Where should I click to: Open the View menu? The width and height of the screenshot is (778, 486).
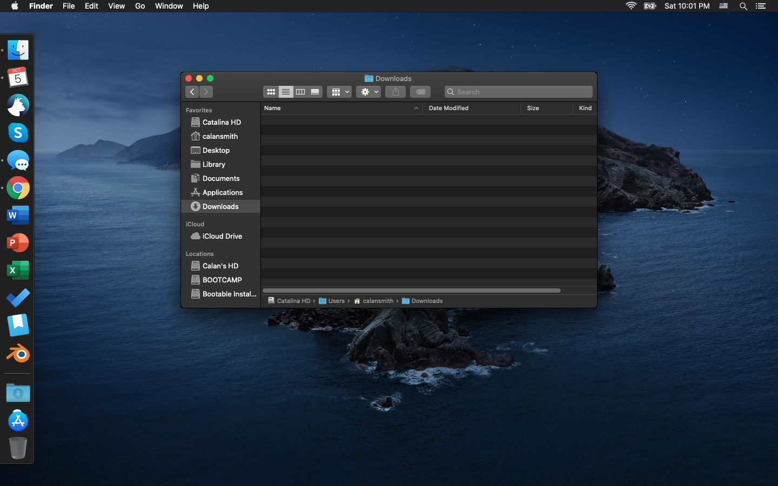116,6
